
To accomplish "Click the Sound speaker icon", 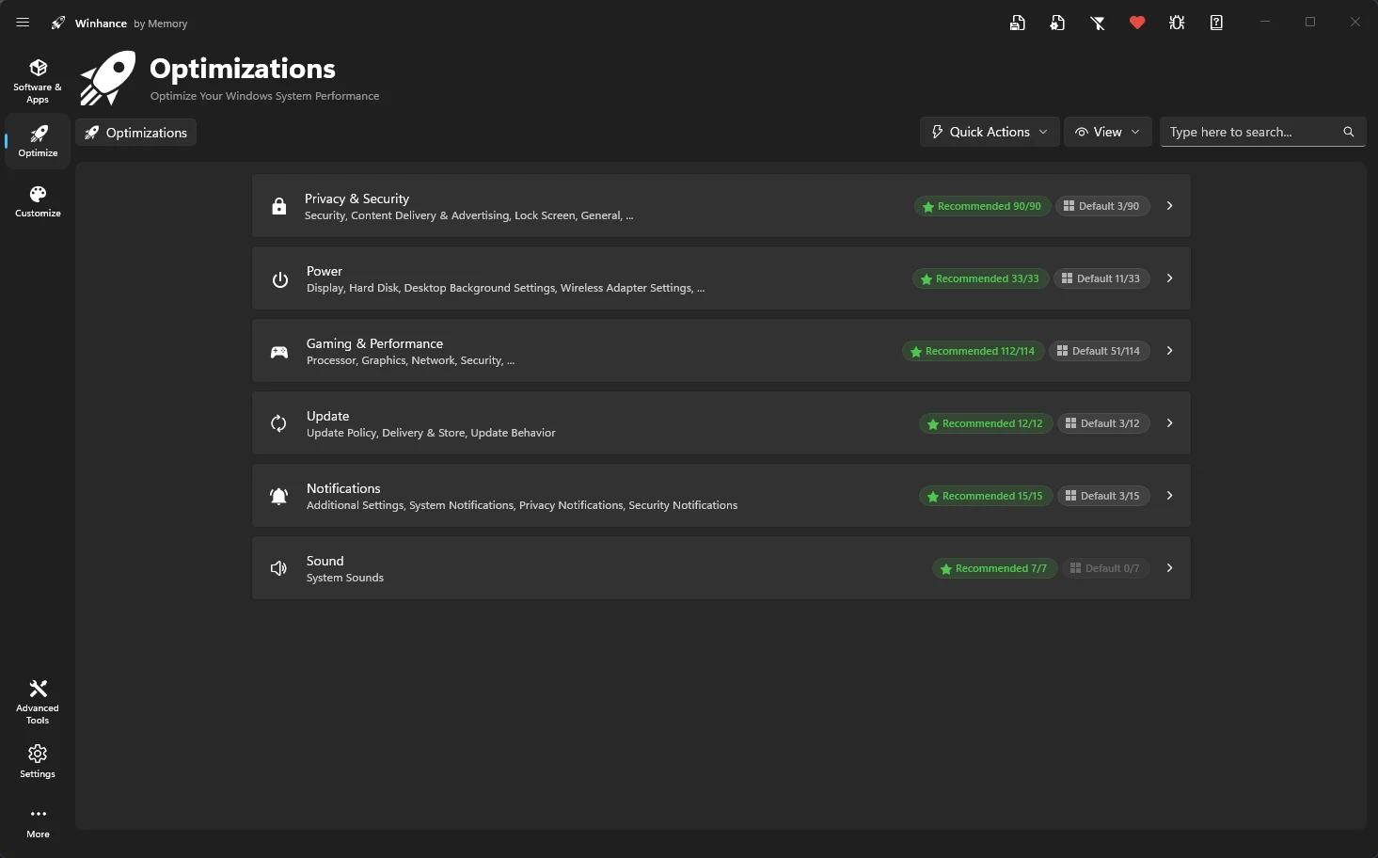I will pyautogui.click(x=278, y=568).
